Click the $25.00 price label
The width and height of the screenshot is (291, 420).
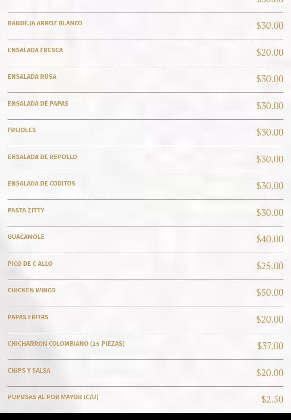[270, 266]
